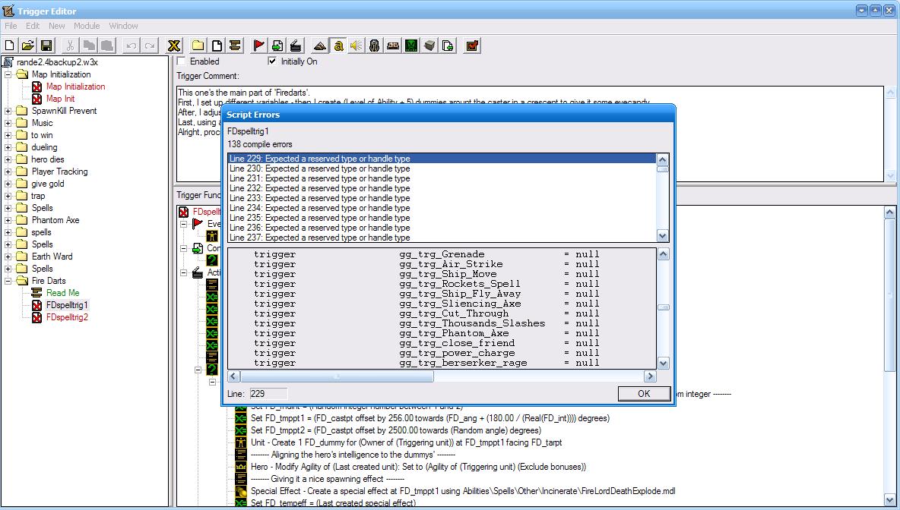900x510 pixels.
Task: Collapse the Map Initialization folder
Action: click(x=8, y=74)
